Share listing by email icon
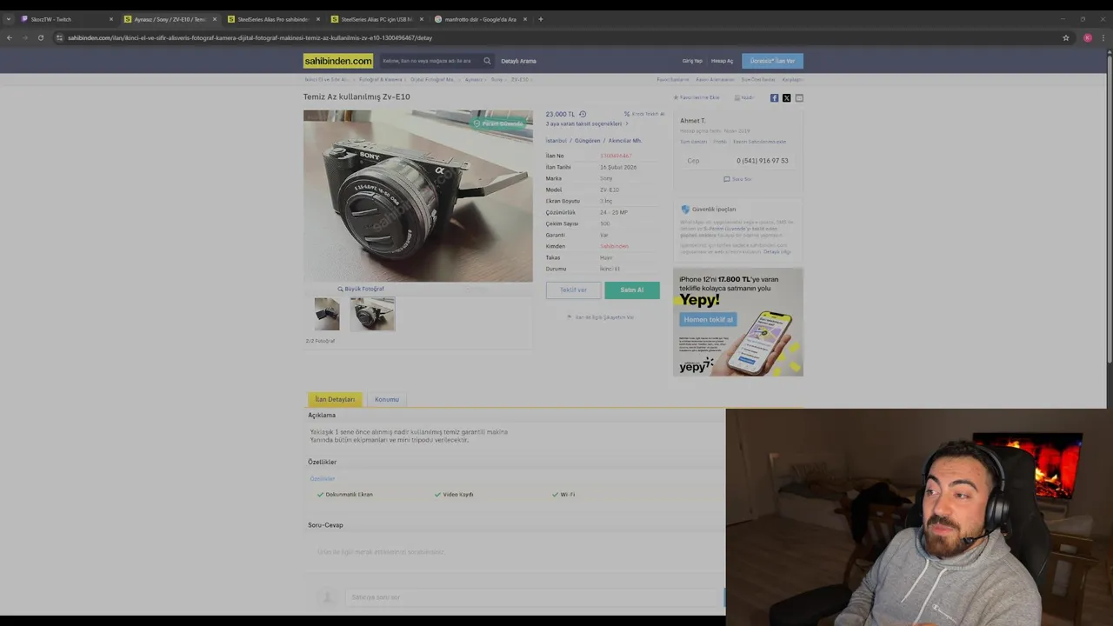Viewport: 1113px width, 626px height. coord(799,98)
